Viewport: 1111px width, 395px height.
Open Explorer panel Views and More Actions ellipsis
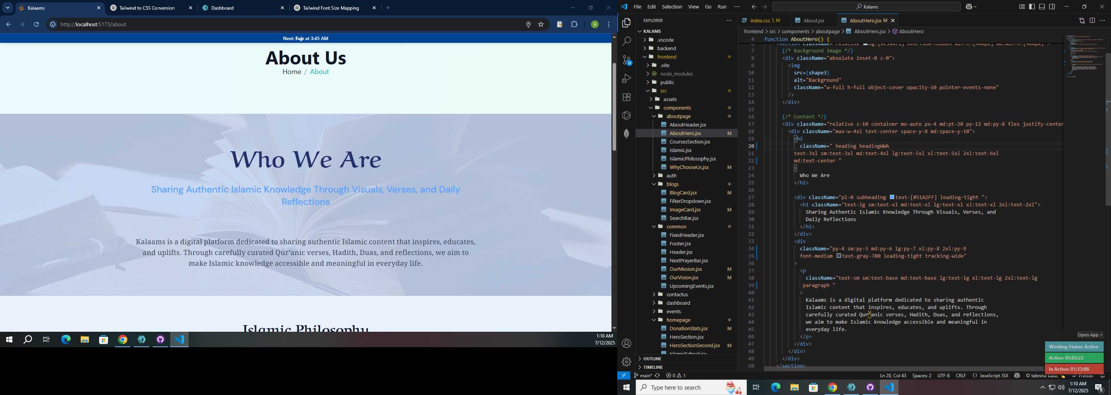tap(729, 20)
